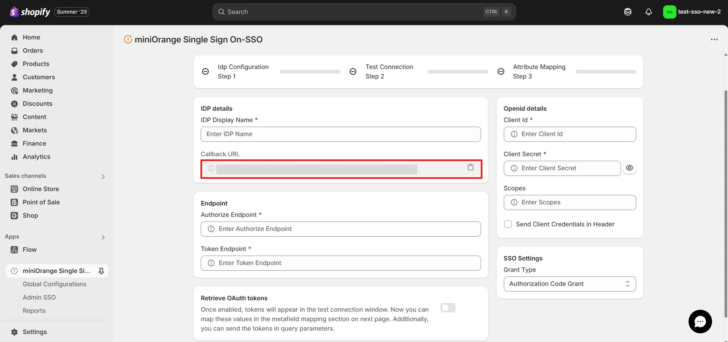
Task: Click the Content sidebar icon
Action: click(x=14, y=117)
